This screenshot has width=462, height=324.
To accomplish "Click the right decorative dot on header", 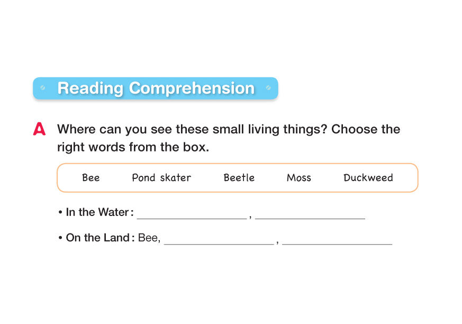I will coord(268,88).
